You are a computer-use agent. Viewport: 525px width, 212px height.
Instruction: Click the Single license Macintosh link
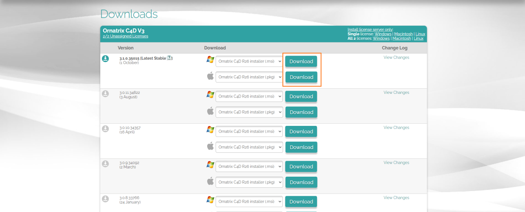click(403, 34)
